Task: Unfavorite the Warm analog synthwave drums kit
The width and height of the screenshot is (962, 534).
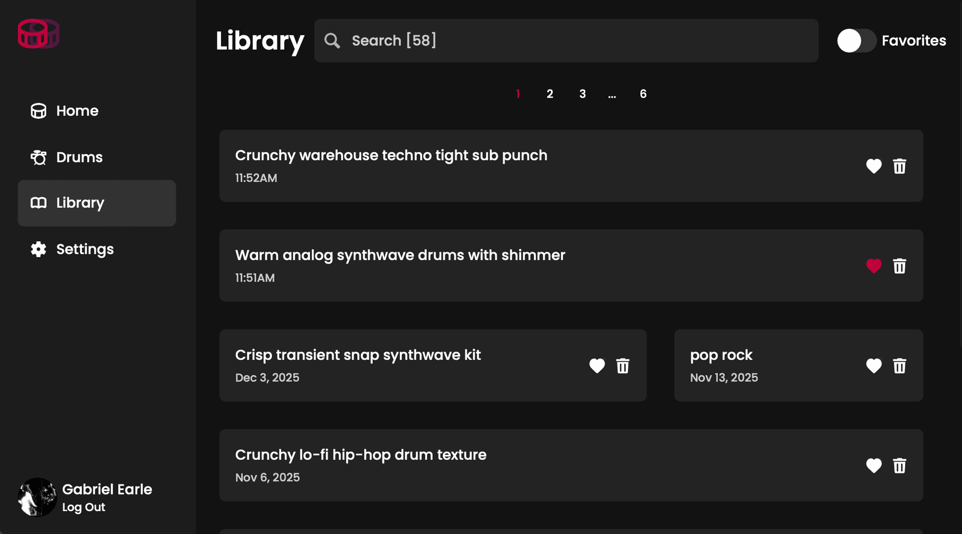Action: pyautogui.click(x=873, y=266)
